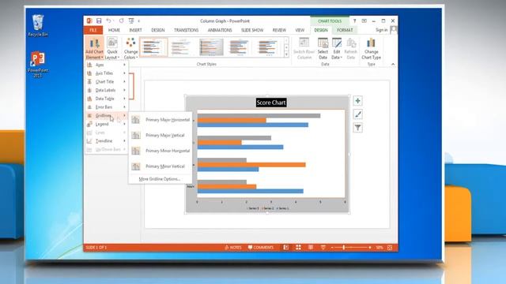Viewport: 506px width, 284px height.
Task: Open the Recycle Bin desktop icon
Action: (x=38, y=25)
